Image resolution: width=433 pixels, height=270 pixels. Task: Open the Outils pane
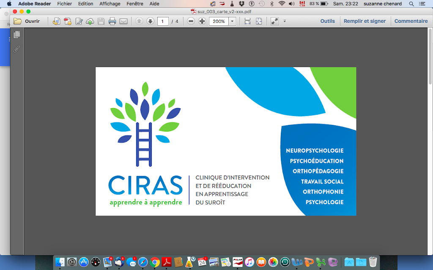pyautogui.click(x=328, y=21)
